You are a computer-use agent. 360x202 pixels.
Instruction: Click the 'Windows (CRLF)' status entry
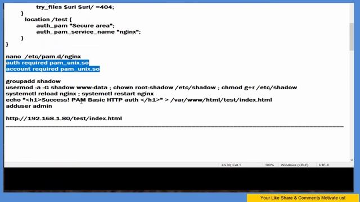(294, 165)
